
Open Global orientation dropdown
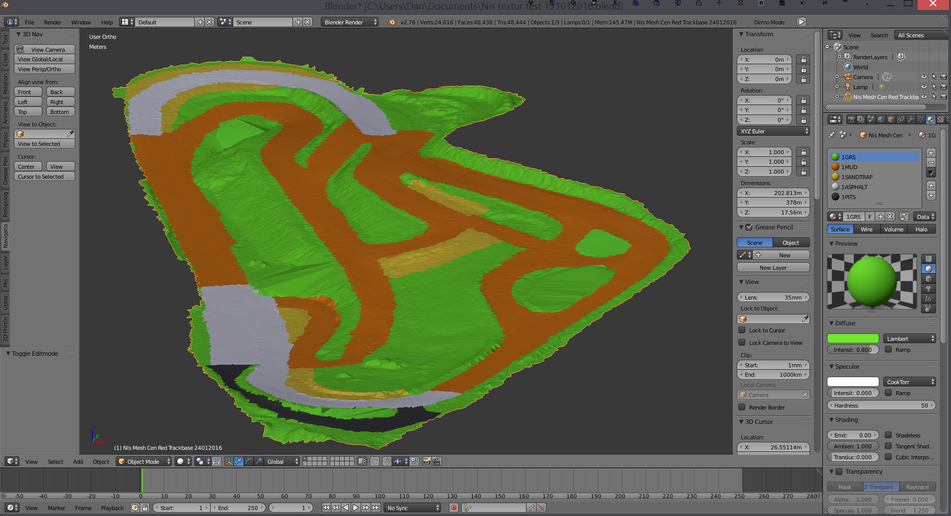[x=282, y=461]
